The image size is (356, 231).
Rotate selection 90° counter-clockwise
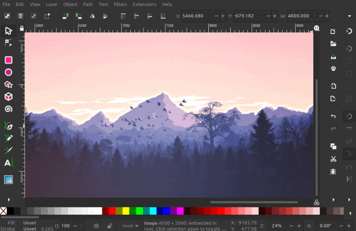pyautogui.click(x=65, y=16)
